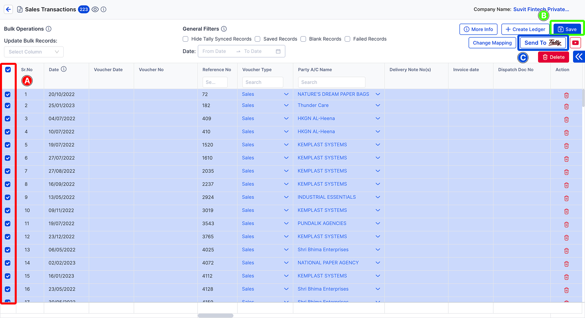The width and height of the screenshot is (585, 318).
Task: Click the eye icon beside Sales Transactions
Action: [95, 9]
